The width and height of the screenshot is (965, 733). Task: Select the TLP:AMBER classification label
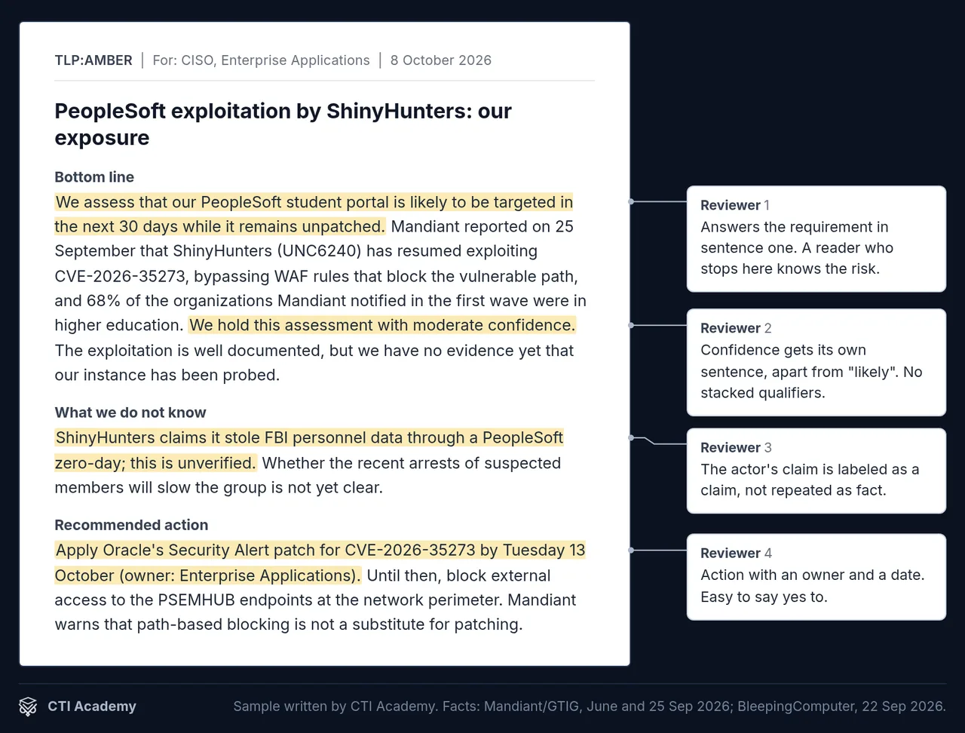(x=93, y=60)
